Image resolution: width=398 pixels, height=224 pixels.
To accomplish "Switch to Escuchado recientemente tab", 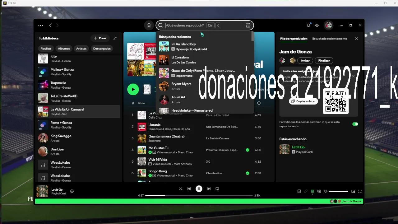I will tap(330, 39).
